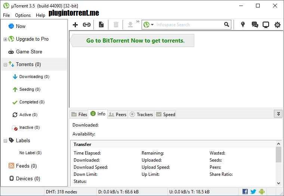
Task: Select Downloading (0) filter
Action: click(x=34, y=77)
